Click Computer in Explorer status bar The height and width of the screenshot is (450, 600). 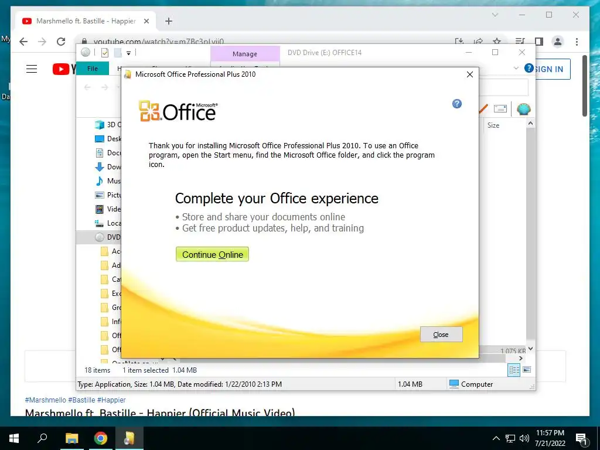[x=471, y=384]
